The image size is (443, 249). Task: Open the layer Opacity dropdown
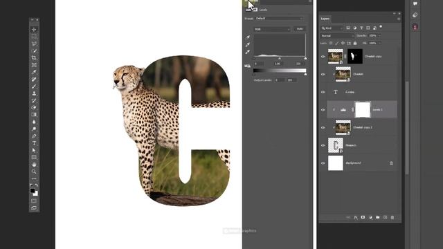(379, 36)
